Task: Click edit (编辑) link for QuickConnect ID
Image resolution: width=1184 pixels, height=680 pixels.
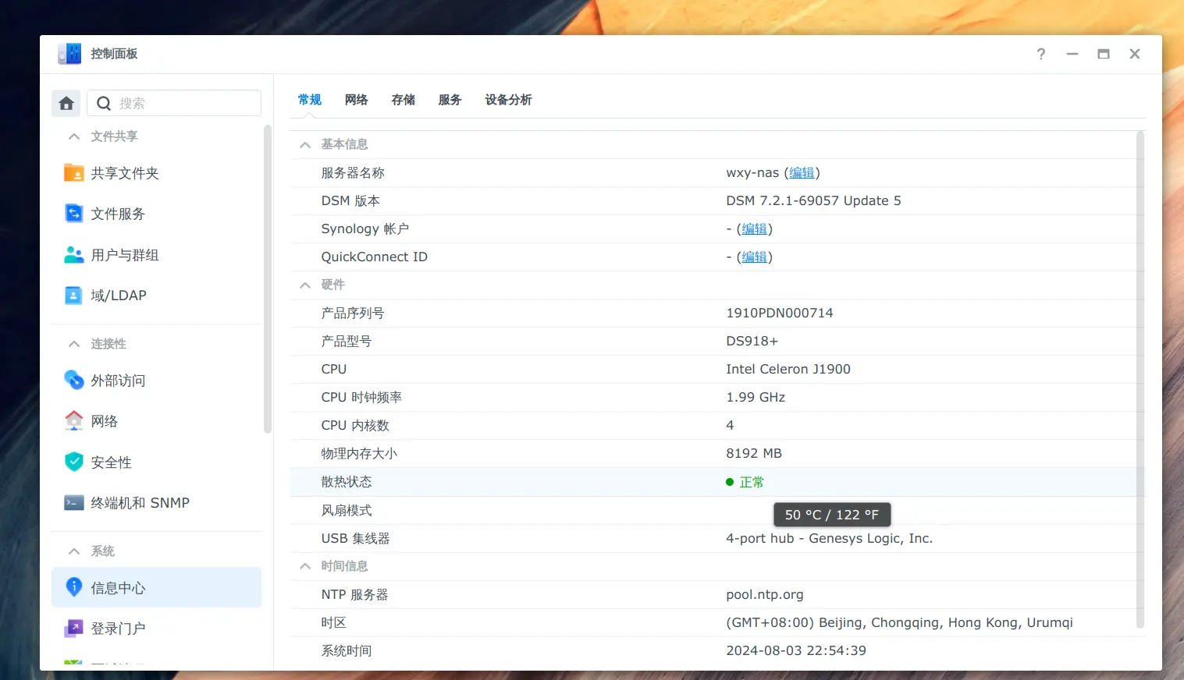Action: [x=754, y=257]
